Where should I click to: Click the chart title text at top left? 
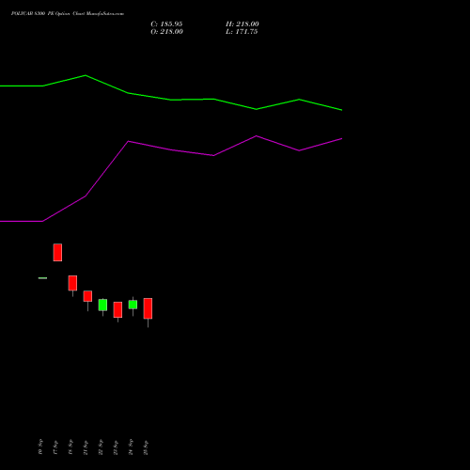(68, 14)
